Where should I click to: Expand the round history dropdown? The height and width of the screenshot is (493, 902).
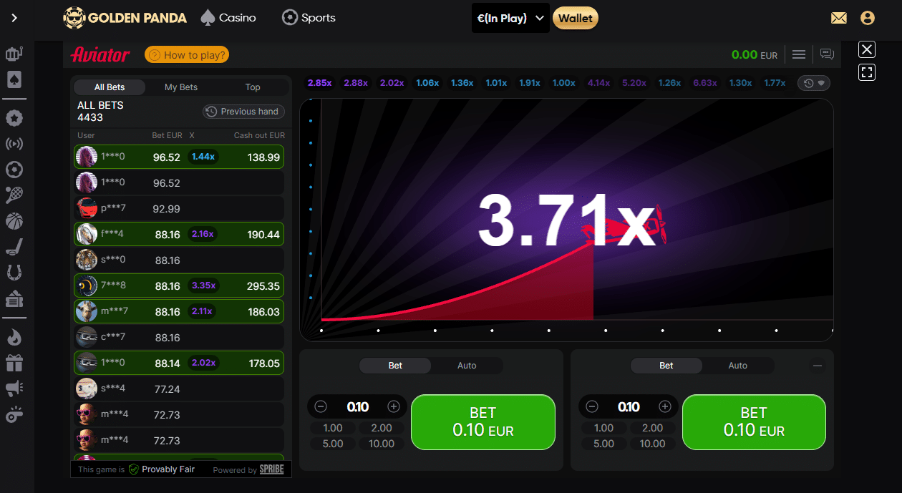814,83
